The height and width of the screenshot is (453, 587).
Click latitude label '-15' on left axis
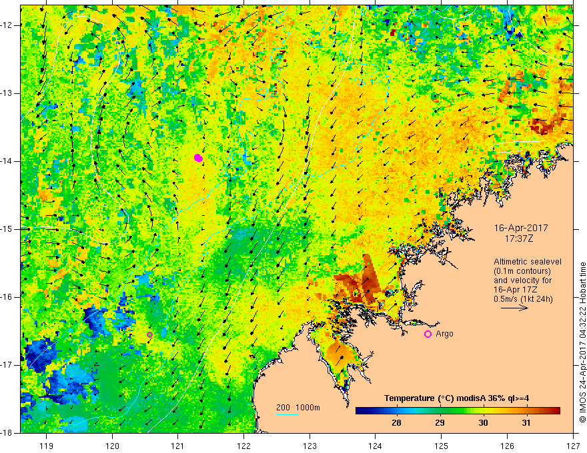tap(7, 229)
